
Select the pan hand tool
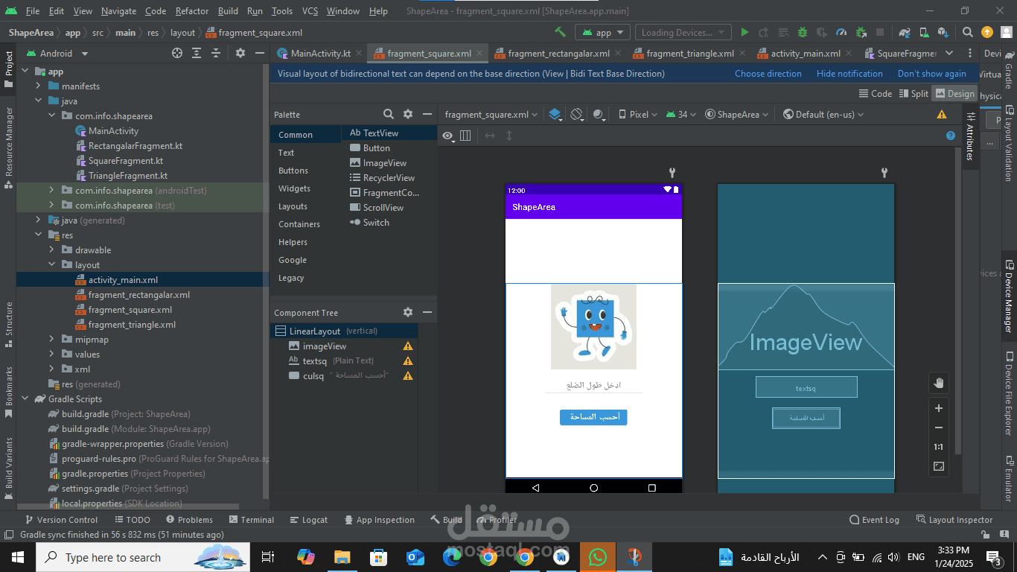coord(939,383)
